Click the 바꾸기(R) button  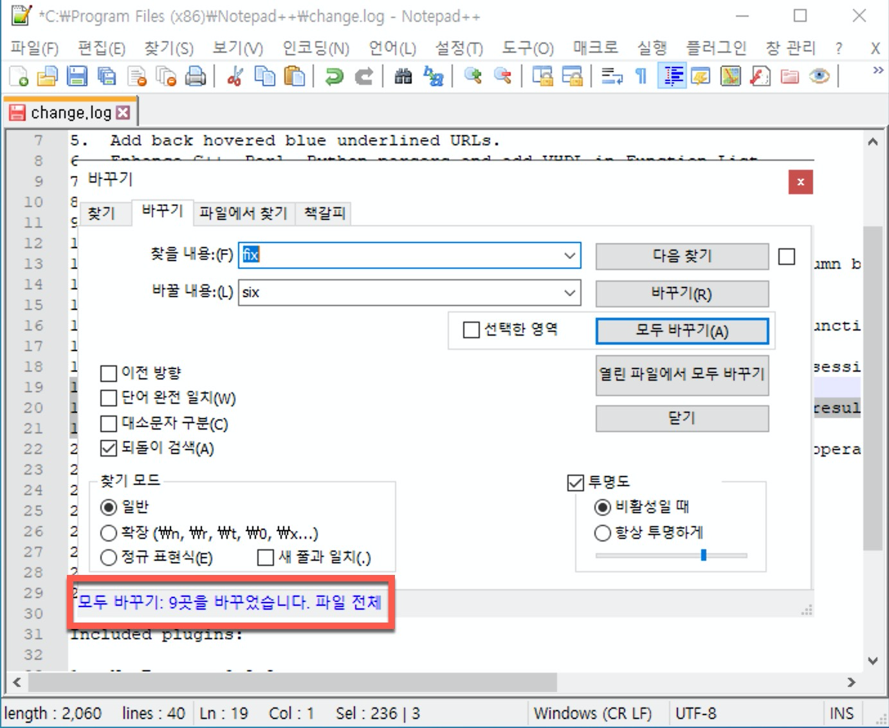pyautogui.click(x=682, y=294)
